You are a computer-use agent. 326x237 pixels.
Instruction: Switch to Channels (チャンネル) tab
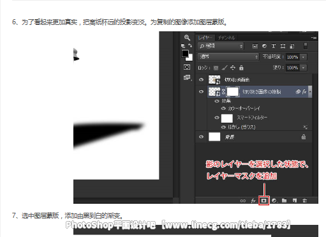coord(226,38)
